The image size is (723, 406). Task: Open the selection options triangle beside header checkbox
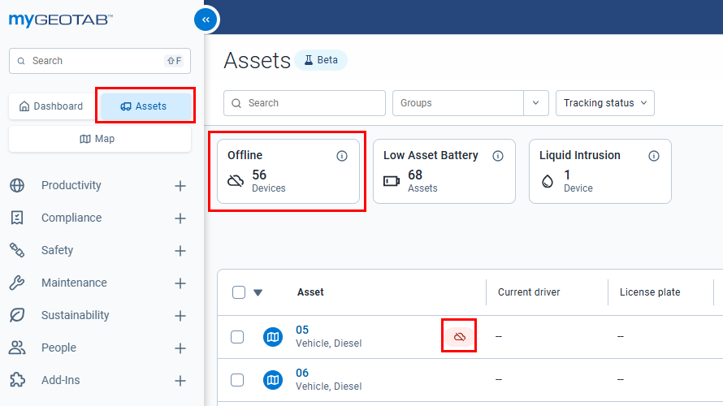(258, 292)
